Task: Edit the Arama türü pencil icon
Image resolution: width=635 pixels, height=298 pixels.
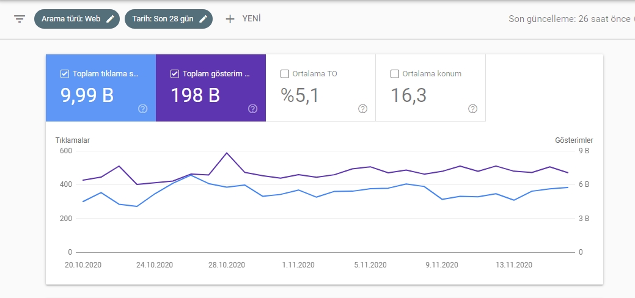Action: coord(110,19)
